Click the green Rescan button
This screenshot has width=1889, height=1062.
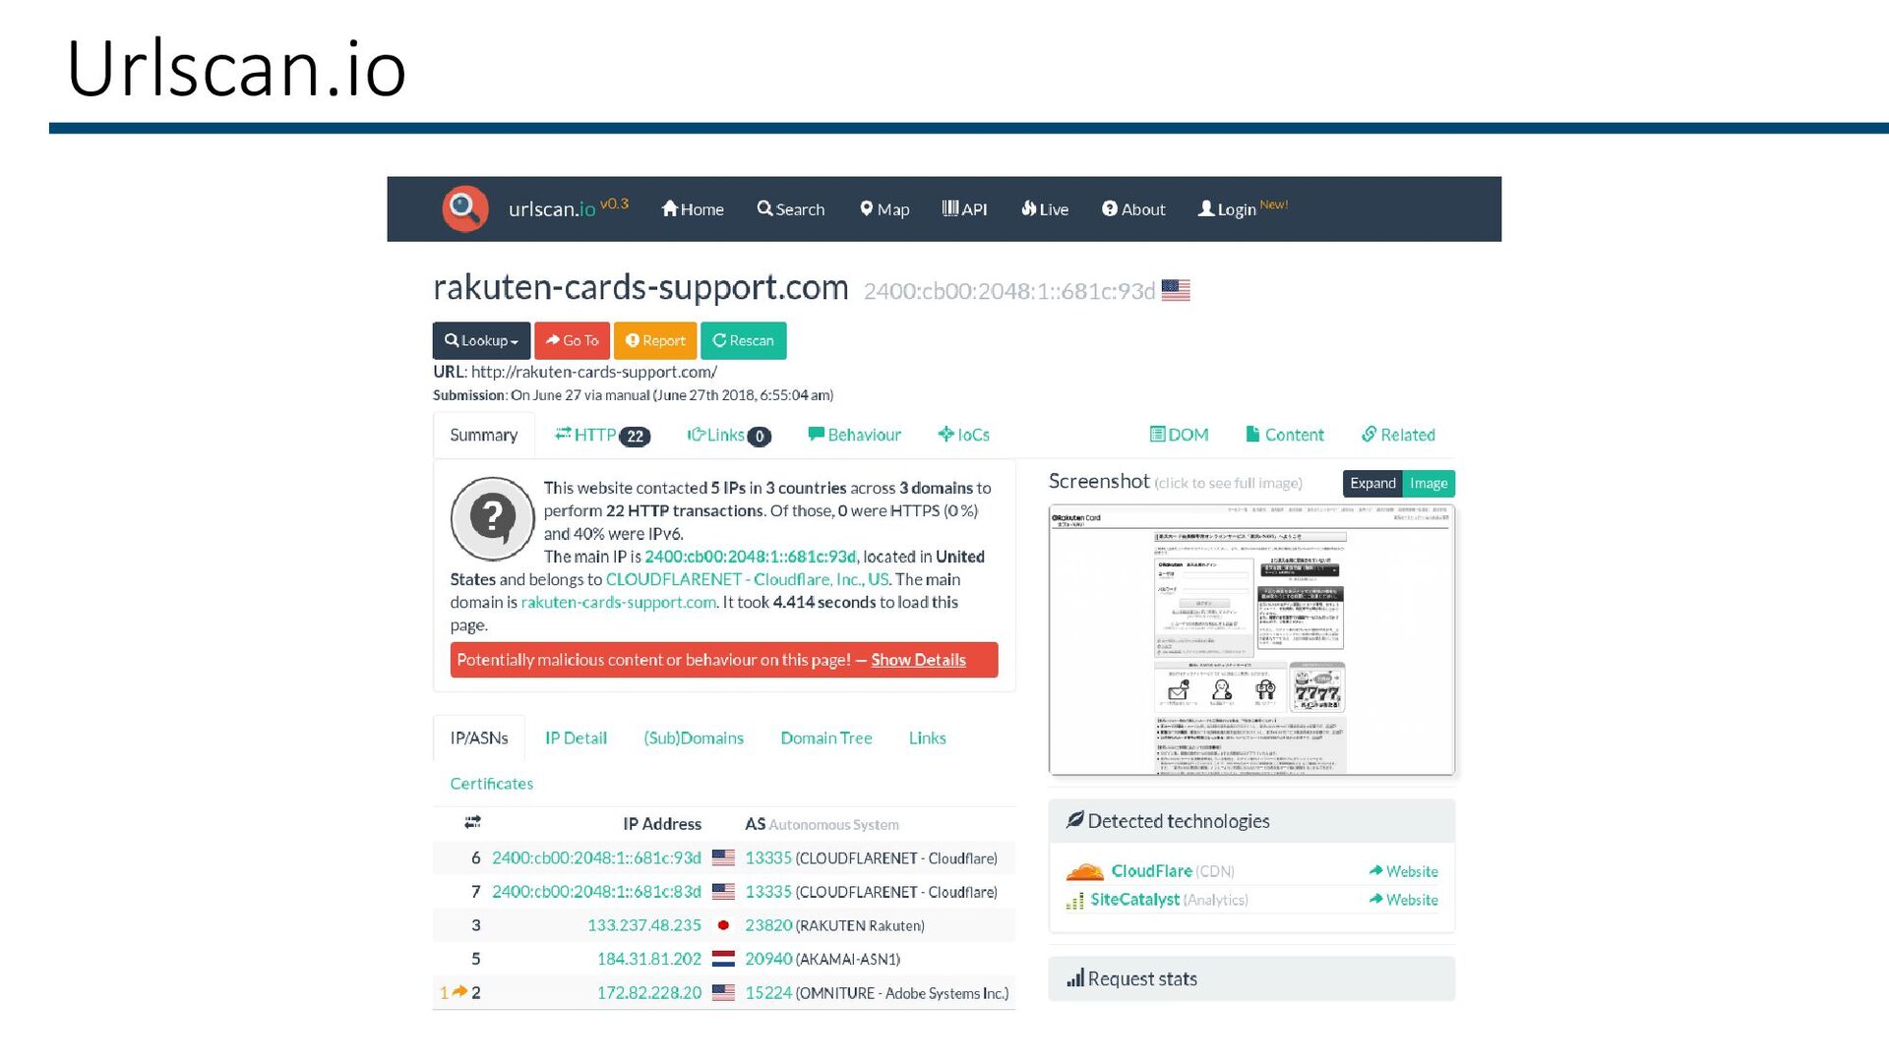point(743,340)
